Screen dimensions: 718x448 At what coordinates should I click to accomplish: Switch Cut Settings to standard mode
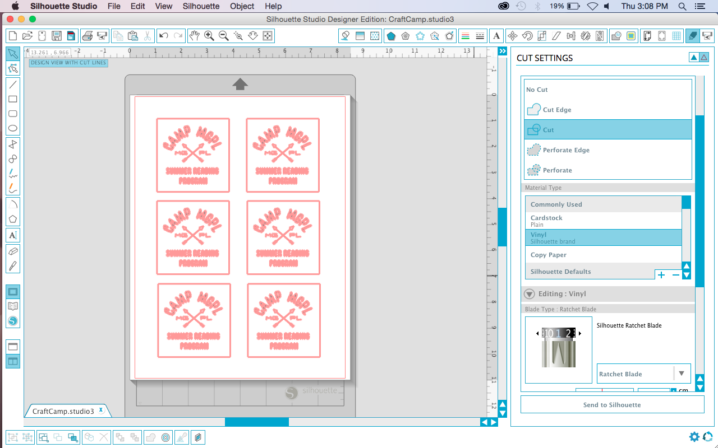pyautogui.click(x=694, y=57)
